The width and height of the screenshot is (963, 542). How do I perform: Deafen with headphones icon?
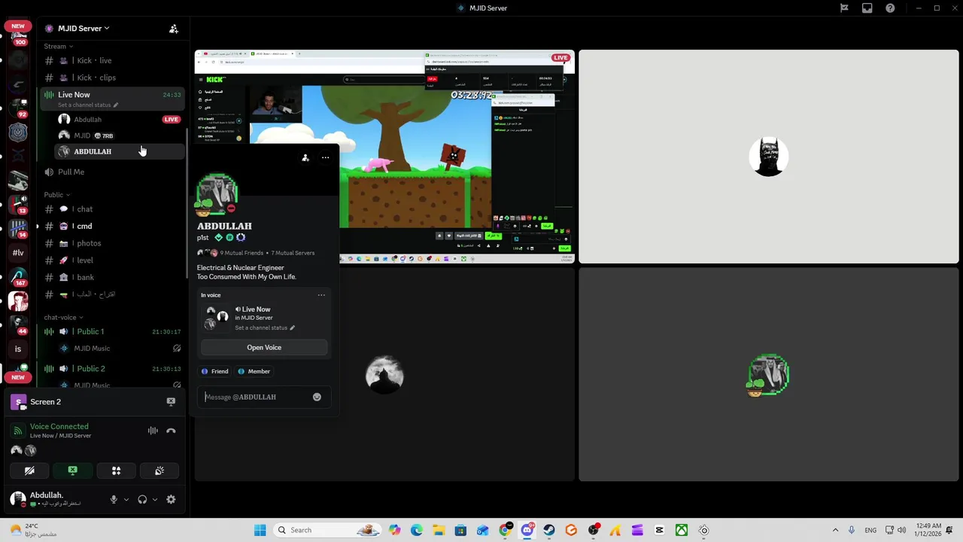coord(142,499)
